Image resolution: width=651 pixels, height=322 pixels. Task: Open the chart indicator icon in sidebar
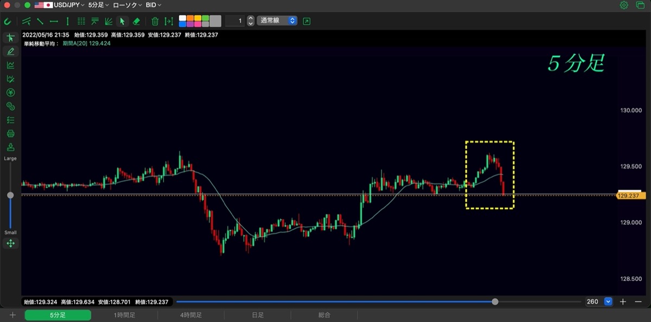[x=10, y=65]
